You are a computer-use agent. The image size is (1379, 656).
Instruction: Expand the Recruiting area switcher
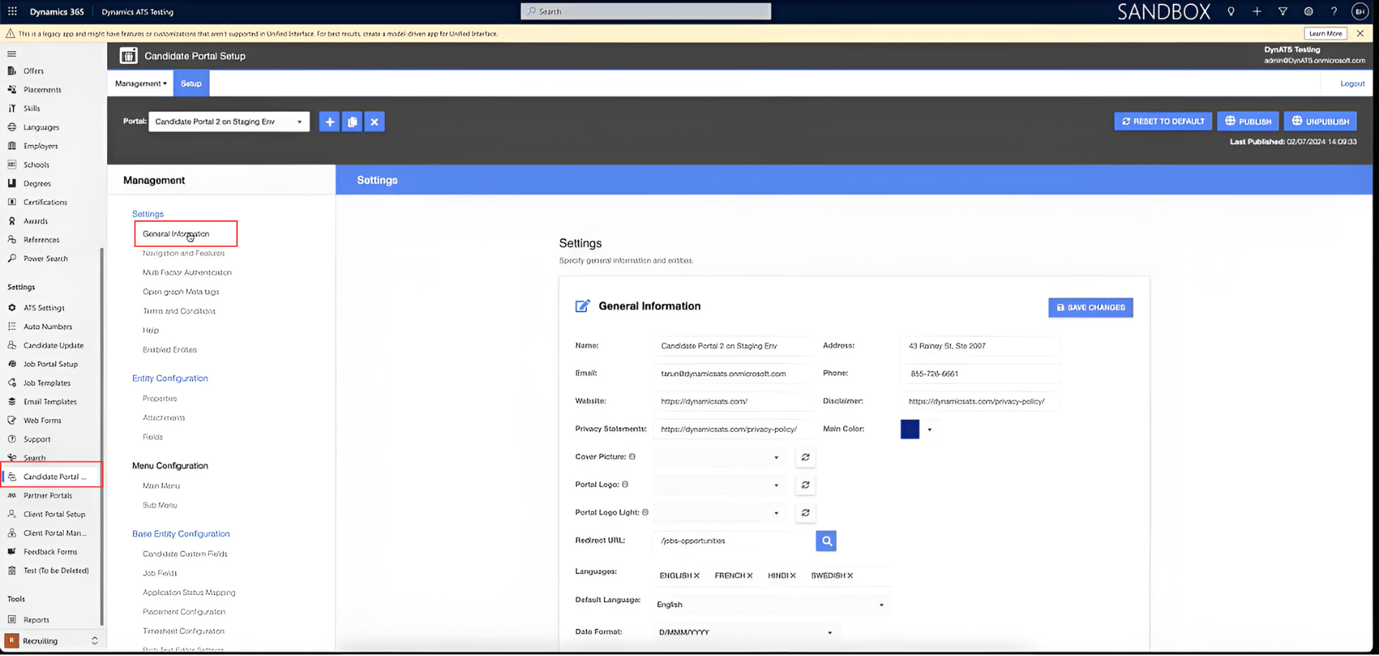pyautogui.click(x=94, y=642)
